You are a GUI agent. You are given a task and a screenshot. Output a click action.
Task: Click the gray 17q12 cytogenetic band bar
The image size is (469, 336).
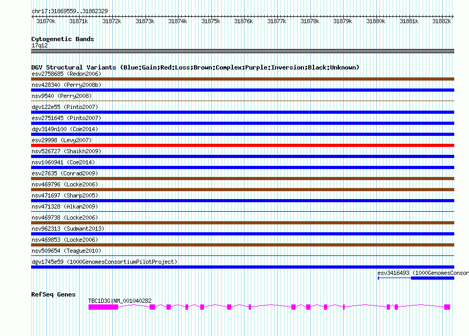[242, 51]
